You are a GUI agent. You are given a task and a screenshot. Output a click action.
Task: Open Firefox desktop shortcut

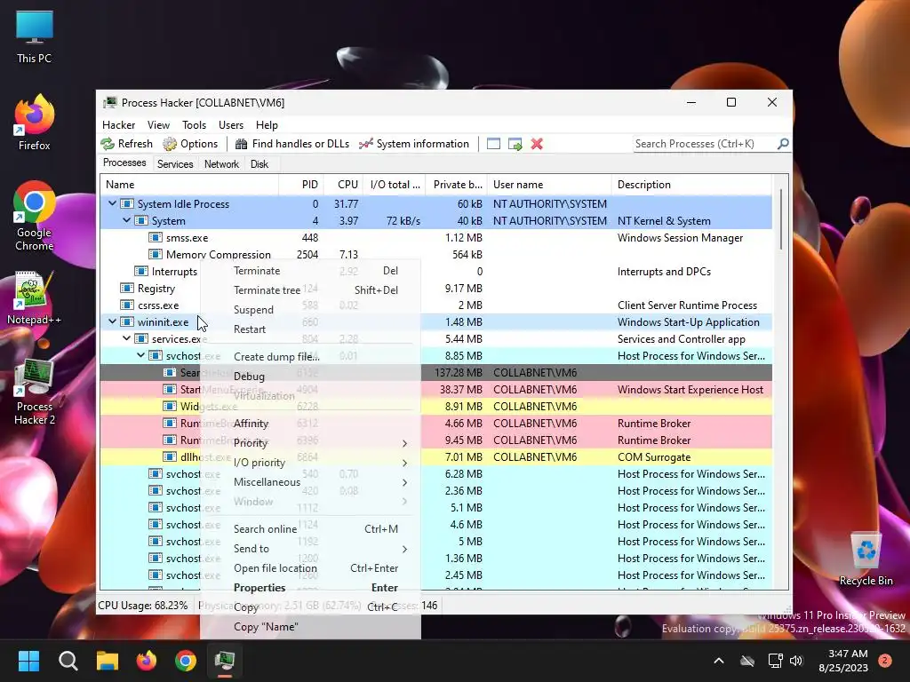coord(35,123)
